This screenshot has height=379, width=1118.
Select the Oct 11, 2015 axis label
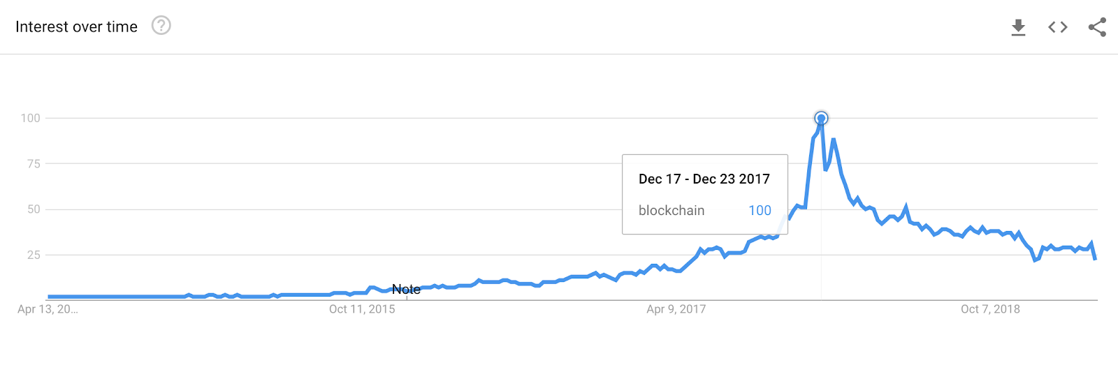point(362,309)
